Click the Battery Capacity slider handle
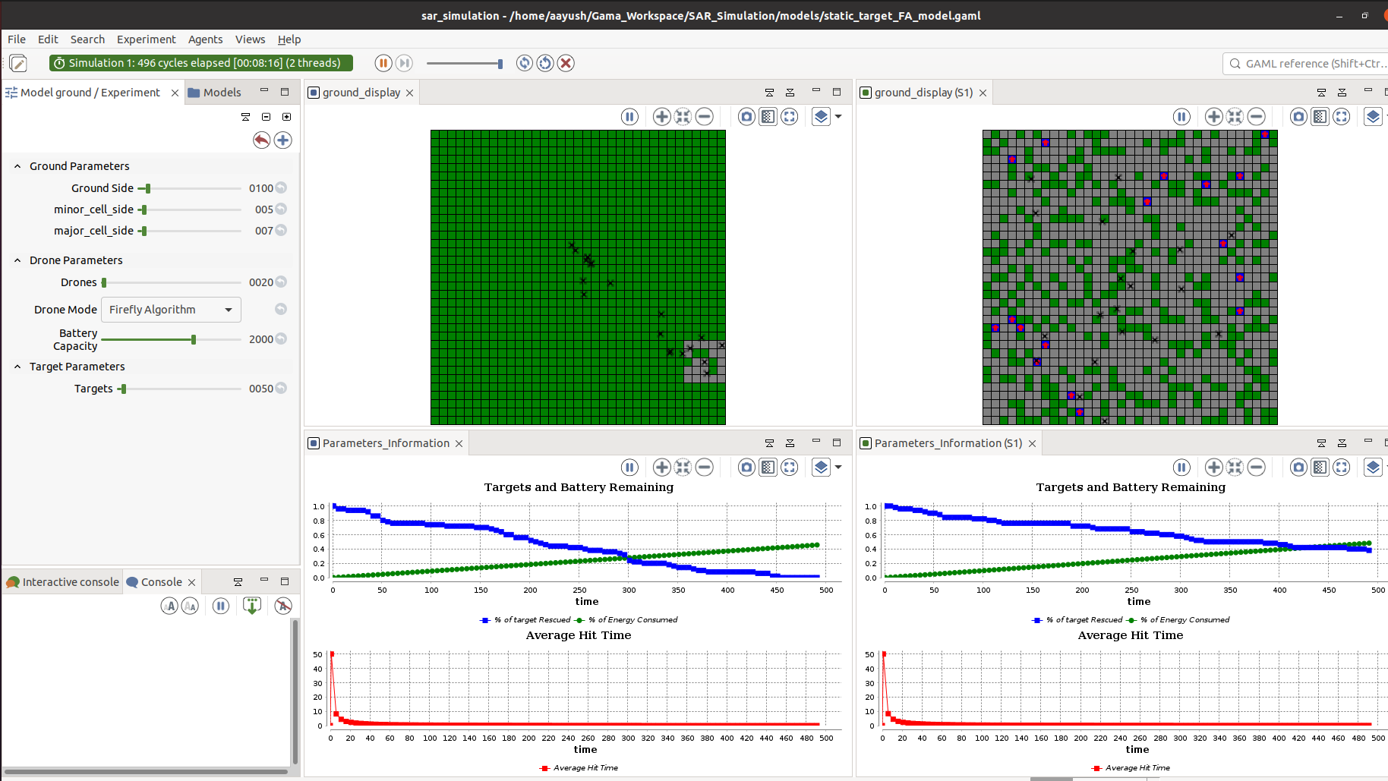Viewport: 1388px width, 781px height. [194, 339]
